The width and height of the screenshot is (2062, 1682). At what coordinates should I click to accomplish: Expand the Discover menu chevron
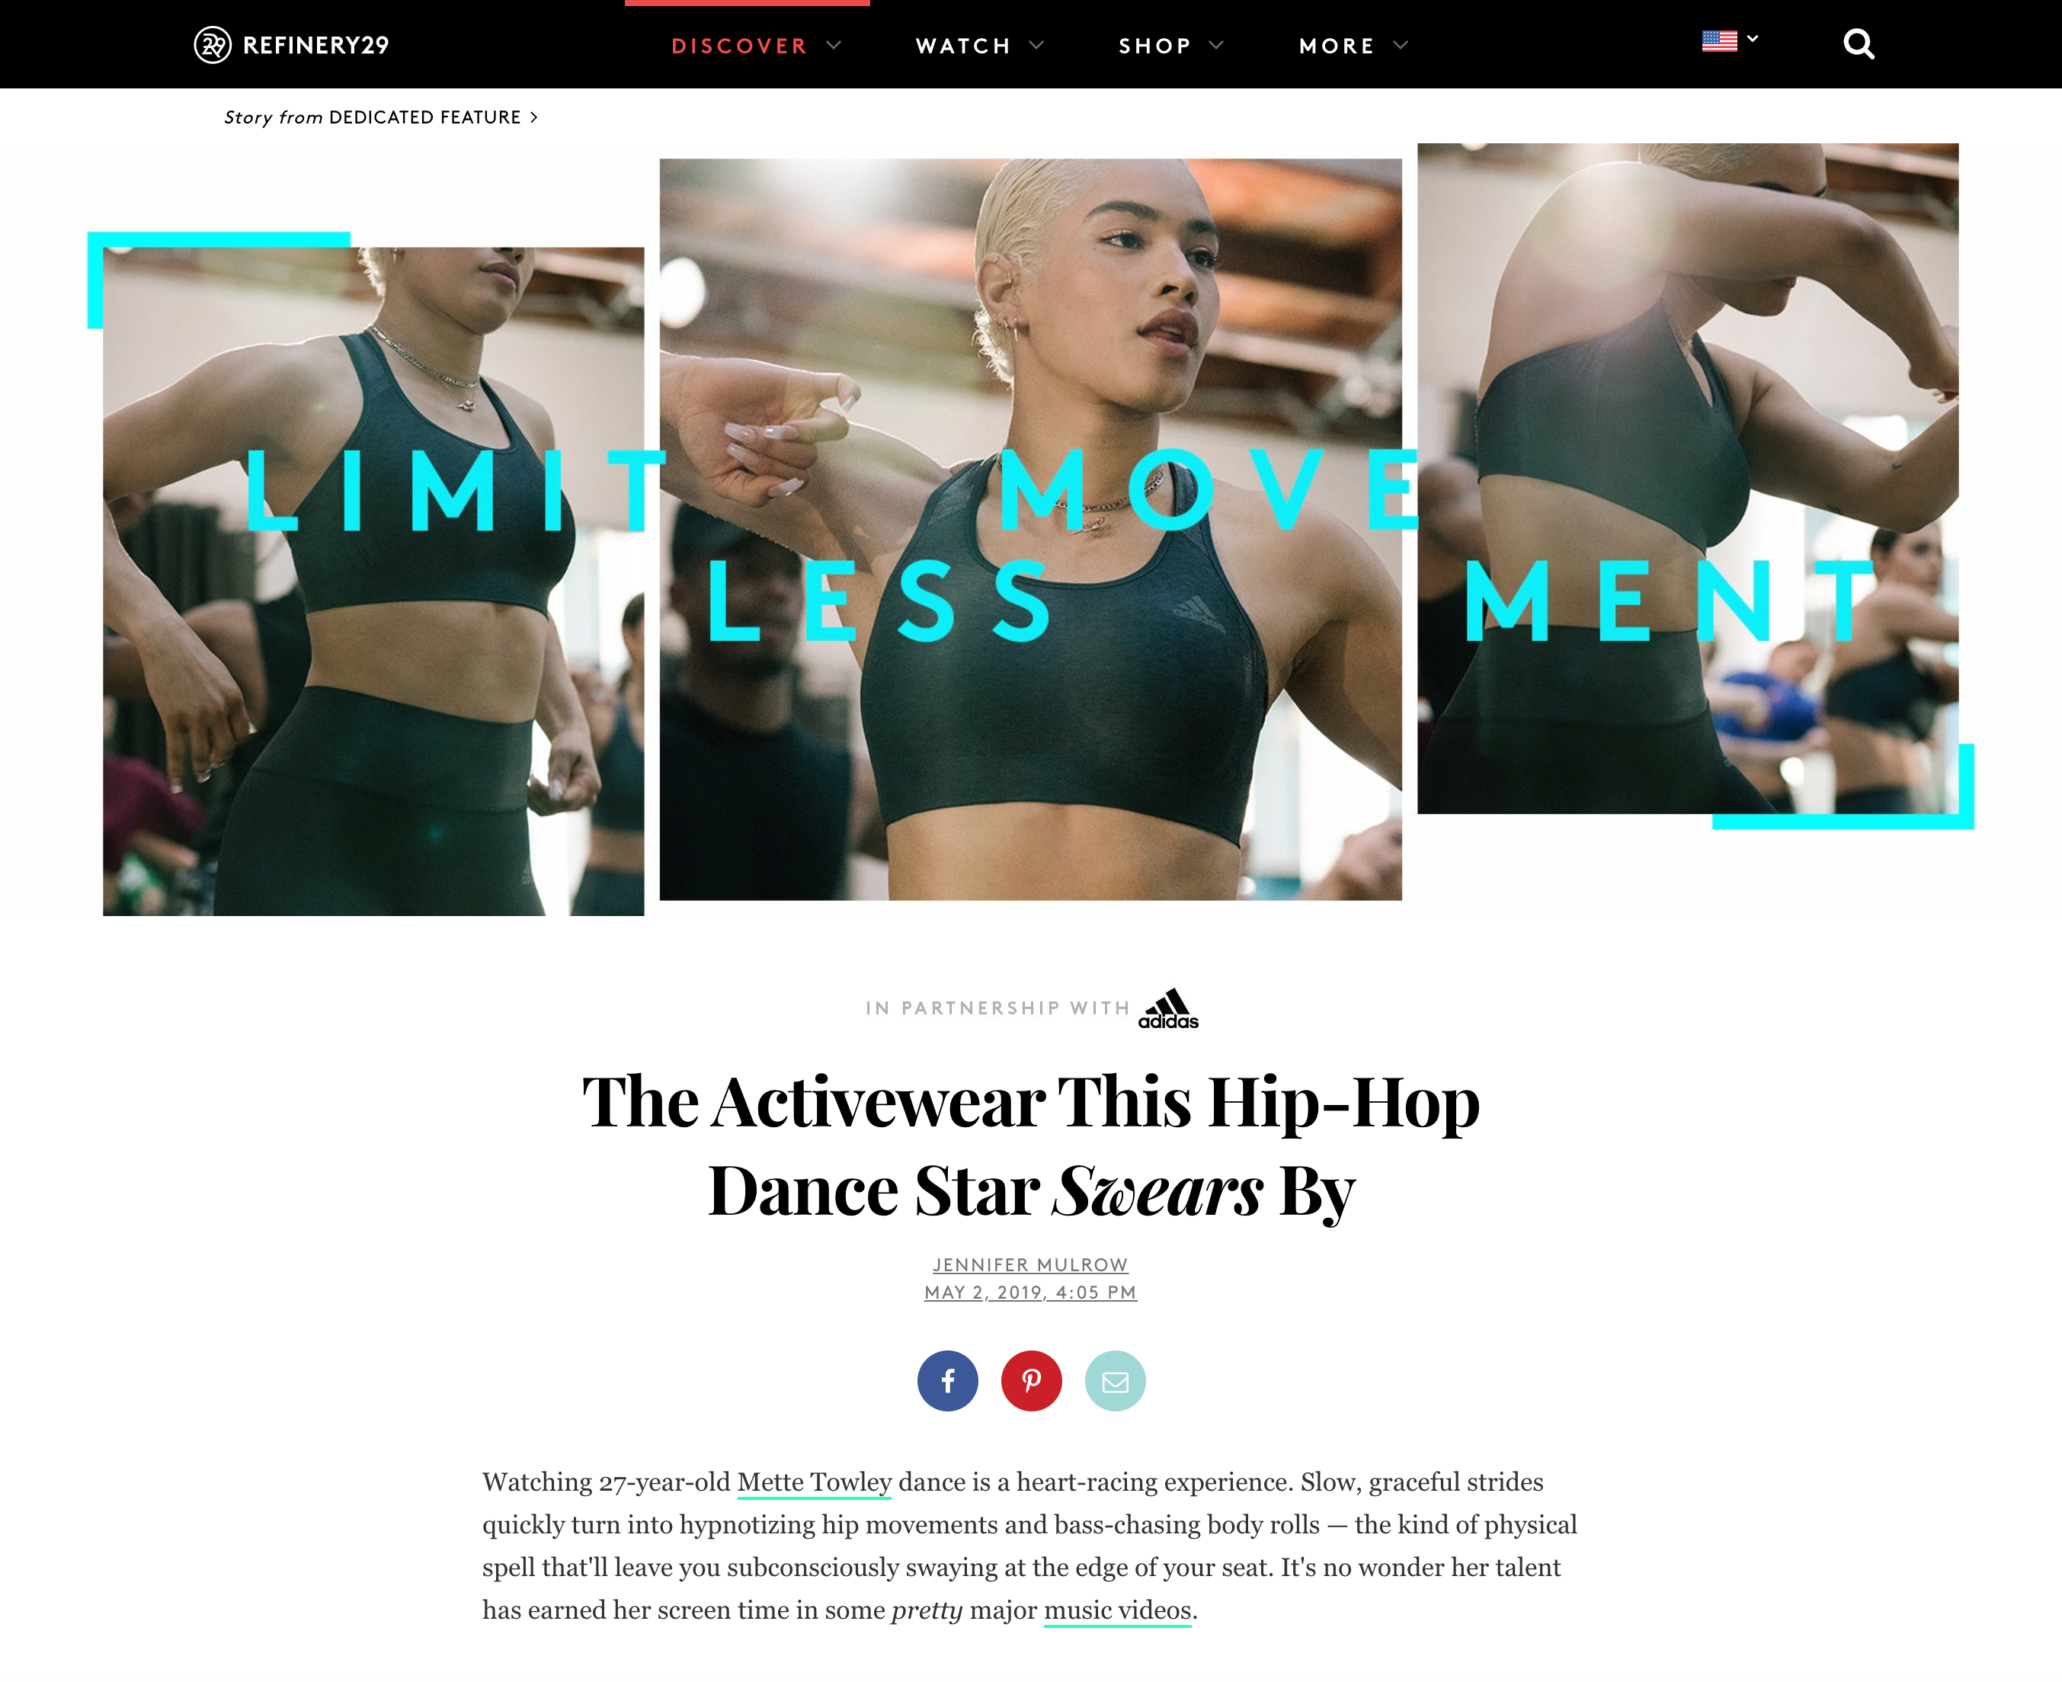click(x=834, y=46)
